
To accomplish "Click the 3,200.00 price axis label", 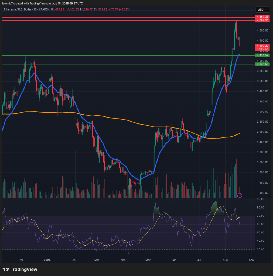I will (262, 102).
